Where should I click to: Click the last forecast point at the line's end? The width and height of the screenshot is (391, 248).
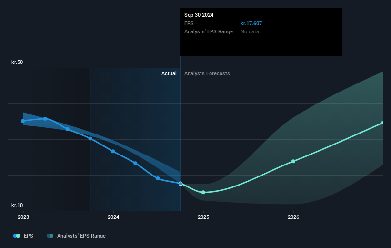[383, 123]
